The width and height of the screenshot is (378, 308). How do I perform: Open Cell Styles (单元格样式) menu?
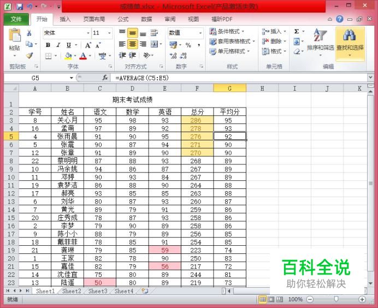pyautogui.click(x=229, y=51)
